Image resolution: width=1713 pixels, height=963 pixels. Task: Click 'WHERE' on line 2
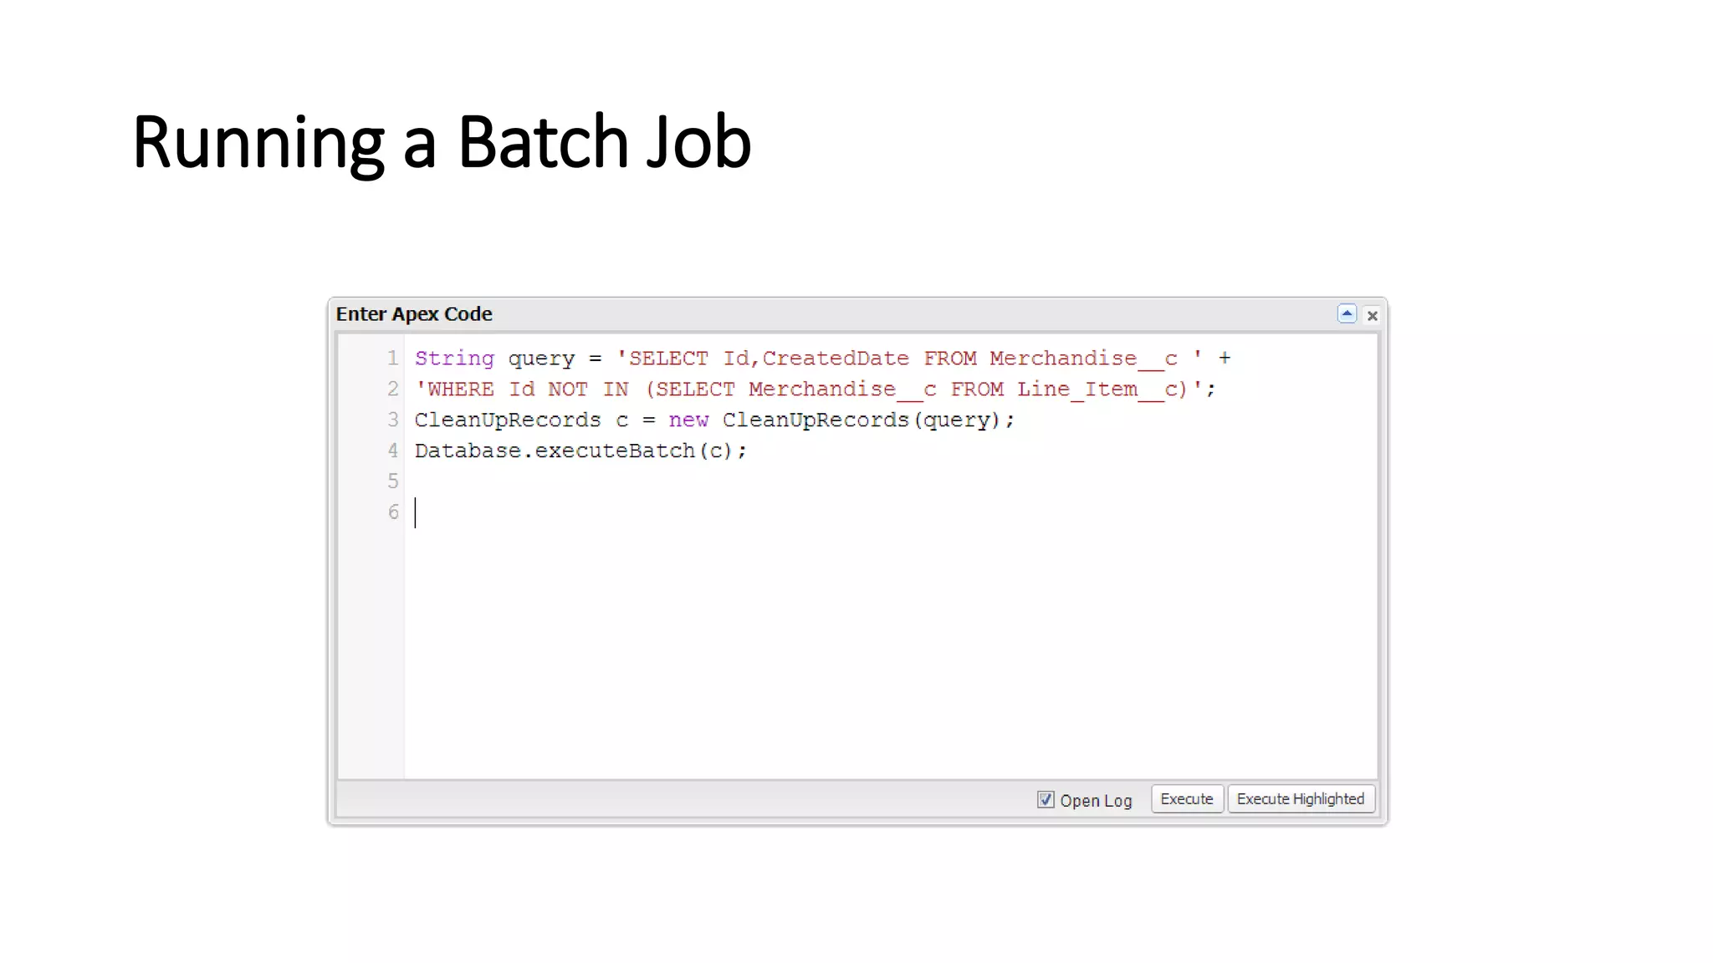460,390
